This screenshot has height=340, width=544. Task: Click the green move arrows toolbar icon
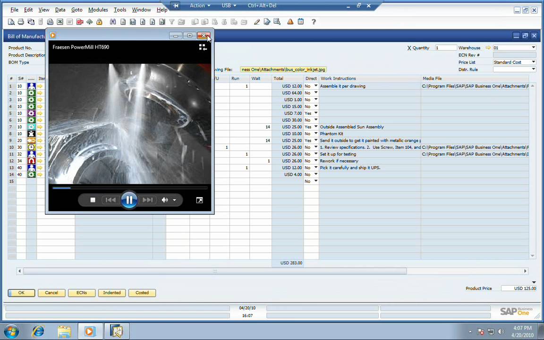(90, 22)
